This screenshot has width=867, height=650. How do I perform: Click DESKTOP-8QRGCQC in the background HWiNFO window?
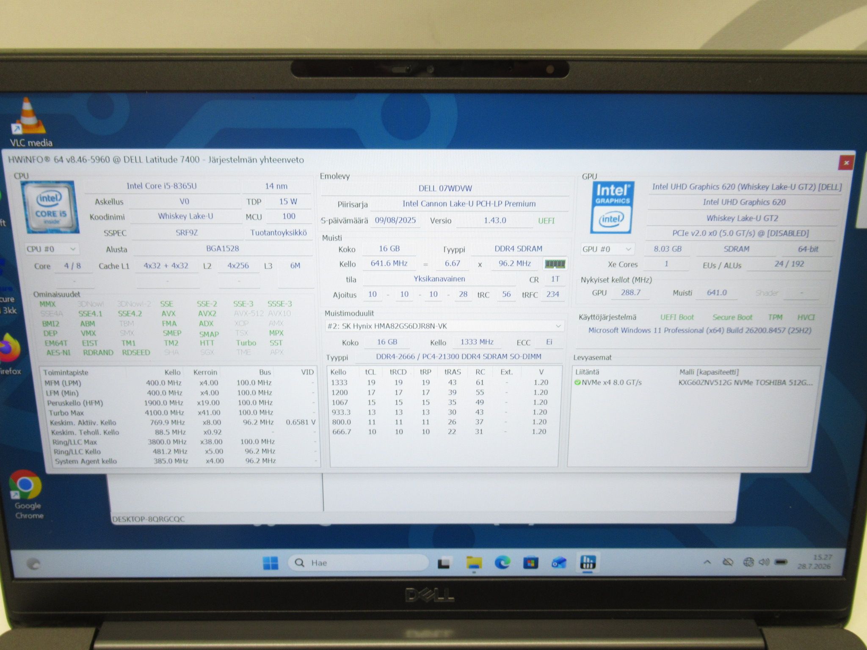coord(148,519)
